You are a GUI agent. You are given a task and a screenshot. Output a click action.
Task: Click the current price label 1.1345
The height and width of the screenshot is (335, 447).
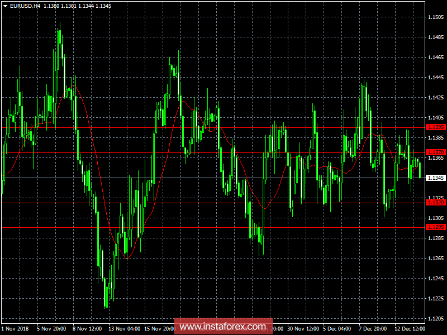click(x=436, y=178)
